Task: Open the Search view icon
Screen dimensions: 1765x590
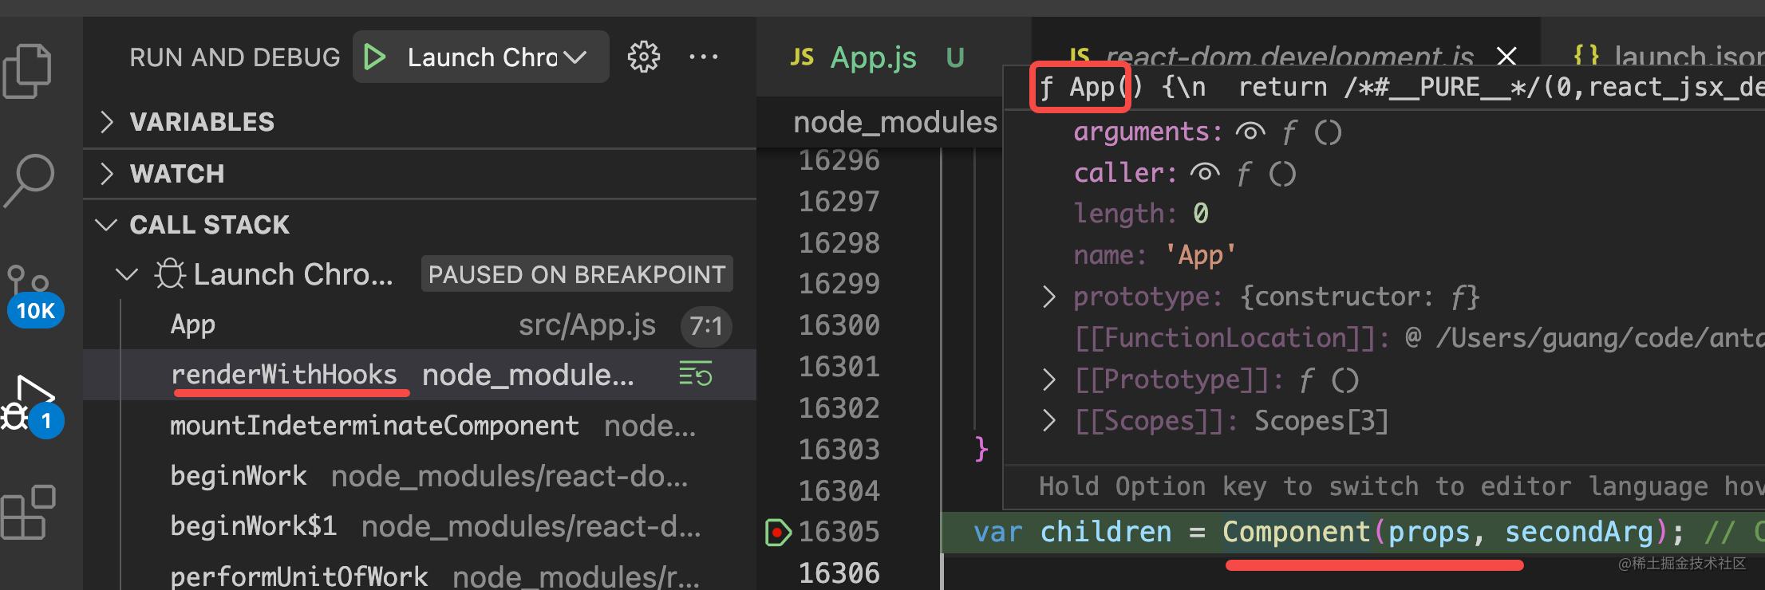Action: [x=30, y=179]
